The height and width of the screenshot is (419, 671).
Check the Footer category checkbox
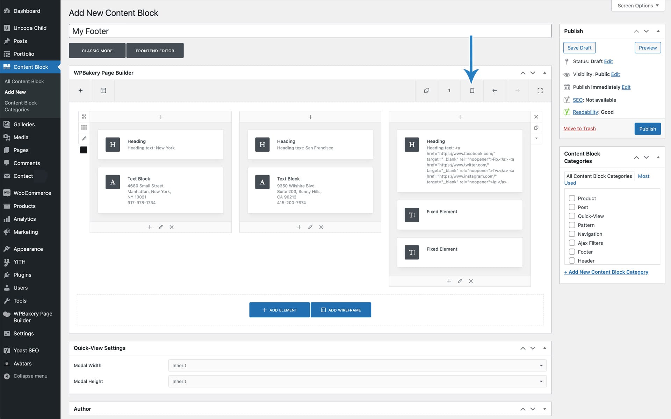pyautogui.click(x=572, y=252)
